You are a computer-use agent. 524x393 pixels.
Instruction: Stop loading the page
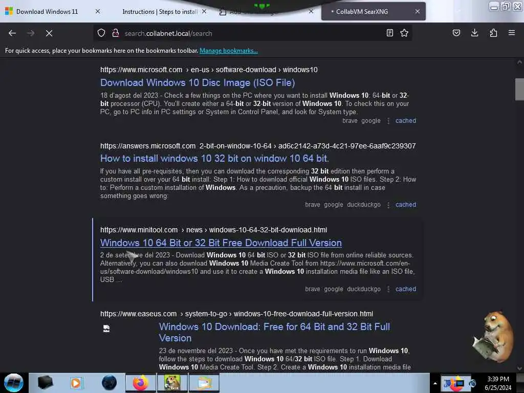pyautogui.click(x=49, y=33)
